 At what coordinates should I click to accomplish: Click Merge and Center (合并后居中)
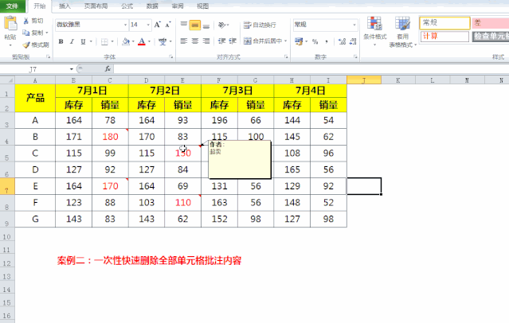[263, 41]
